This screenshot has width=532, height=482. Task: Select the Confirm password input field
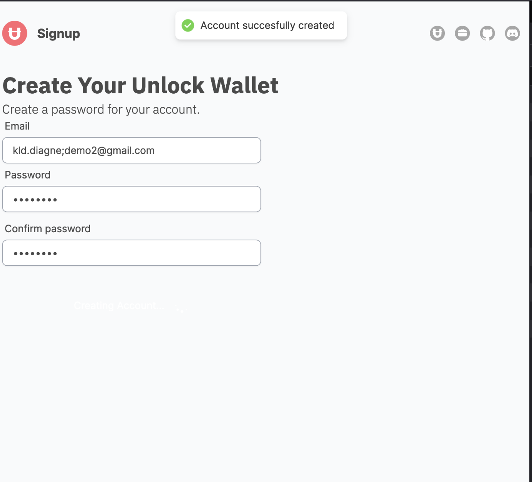[131, 253]
